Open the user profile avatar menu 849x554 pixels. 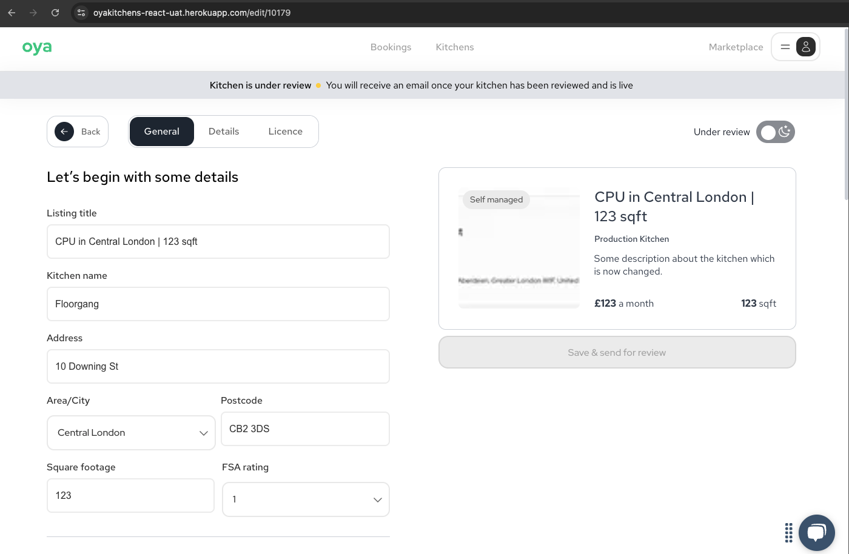(x=805, y=47)
